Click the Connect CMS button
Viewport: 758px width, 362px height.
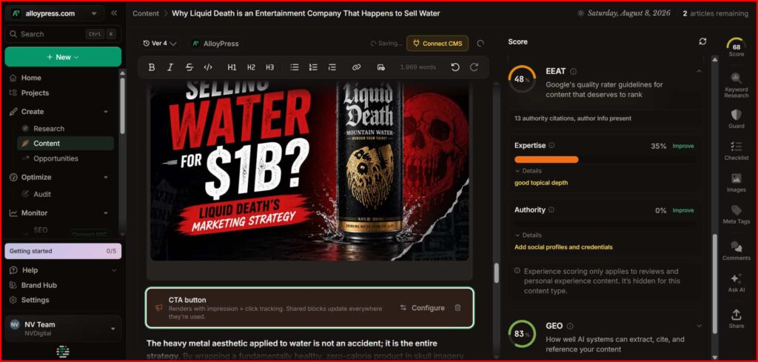pos(437,44)
